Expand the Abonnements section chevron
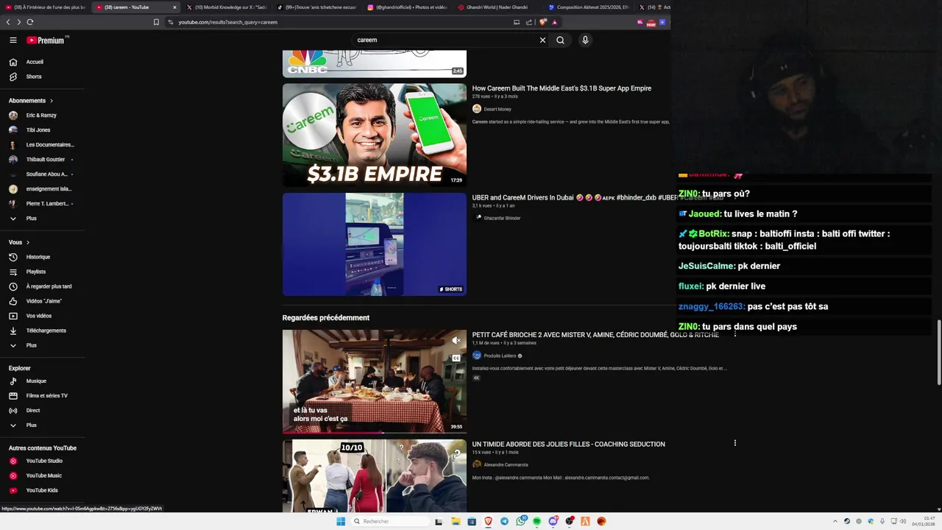This screenshot has width=942, height=530. pos(52,101)
